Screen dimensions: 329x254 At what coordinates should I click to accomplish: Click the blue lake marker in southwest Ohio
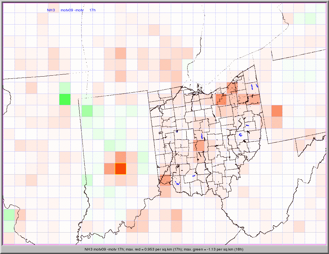point(177,183)
